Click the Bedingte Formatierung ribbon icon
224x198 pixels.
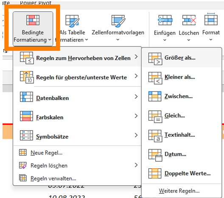click(33, 20)
